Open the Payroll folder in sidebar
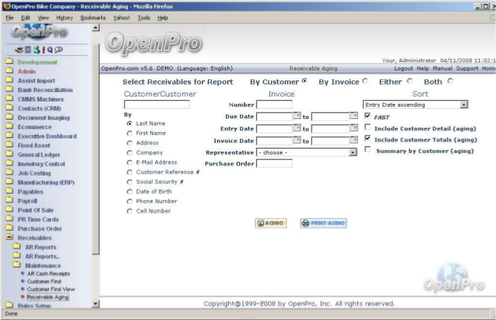This screenshot has height=320, width=496. tap(26, 200)
